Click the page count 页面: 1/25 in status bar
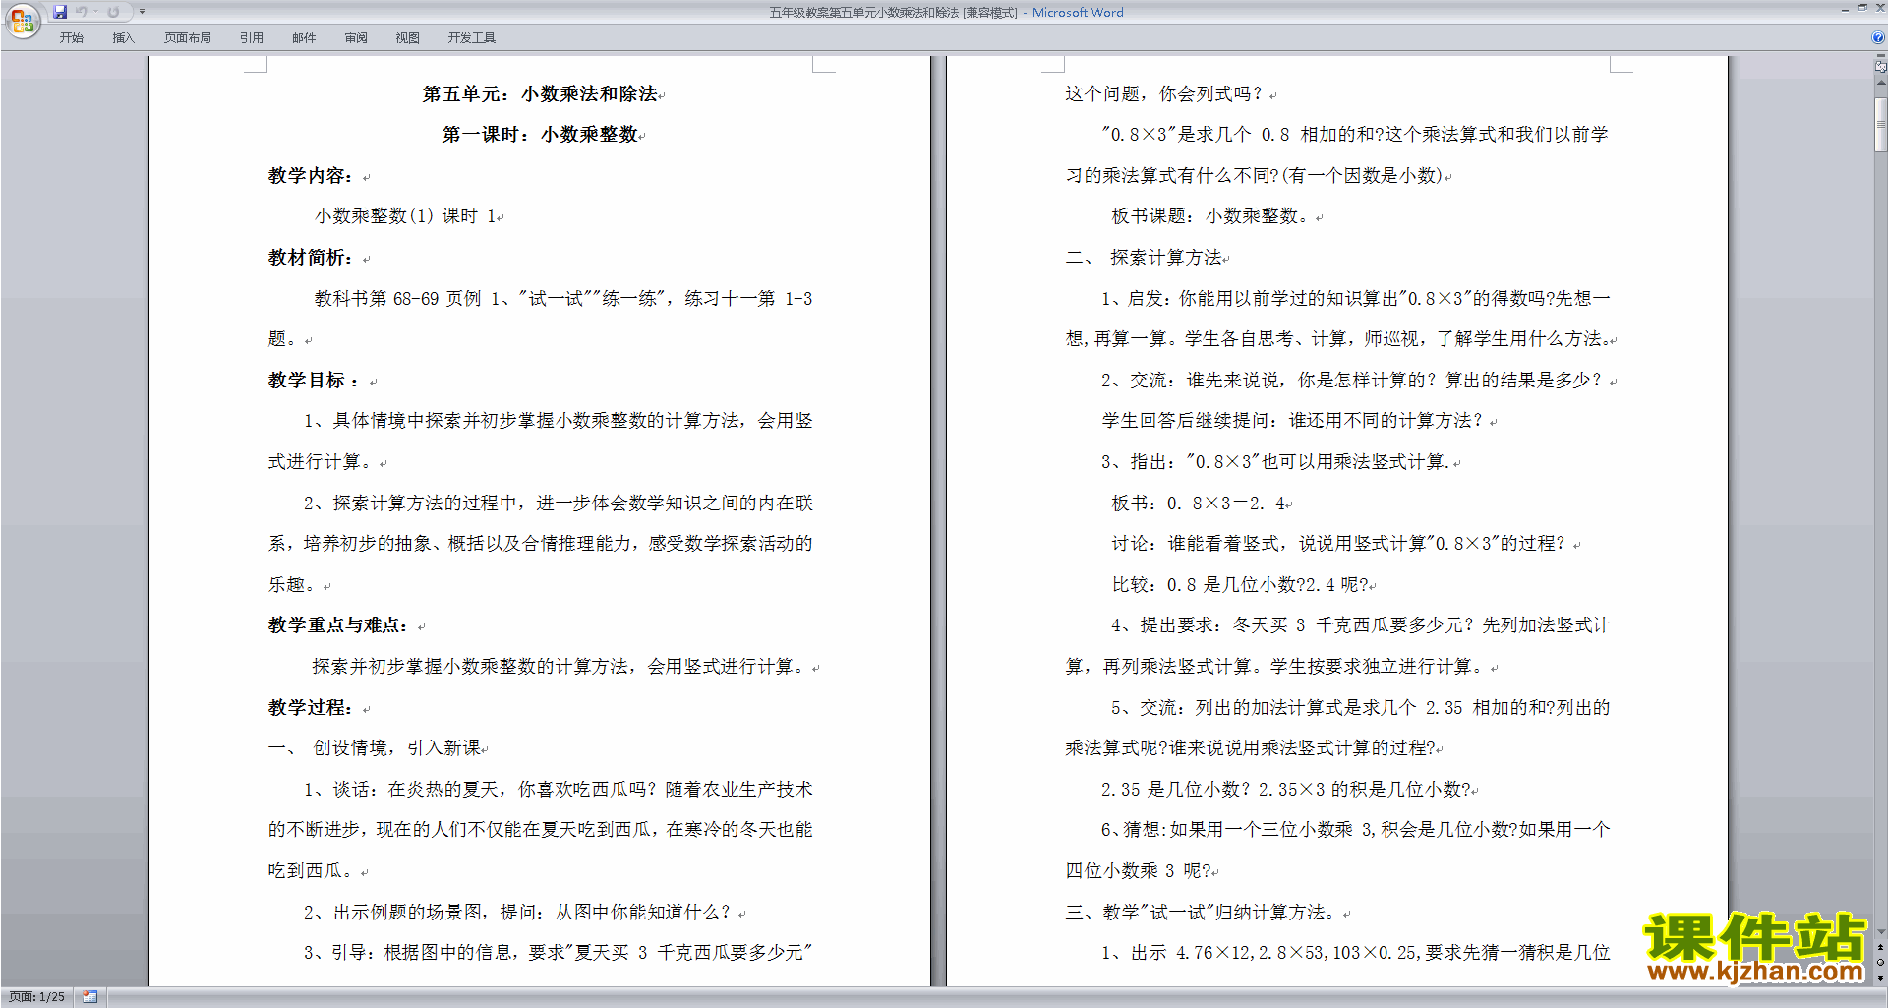The height and width of the screenshot is (1008, 1888). tap(37, 996)
